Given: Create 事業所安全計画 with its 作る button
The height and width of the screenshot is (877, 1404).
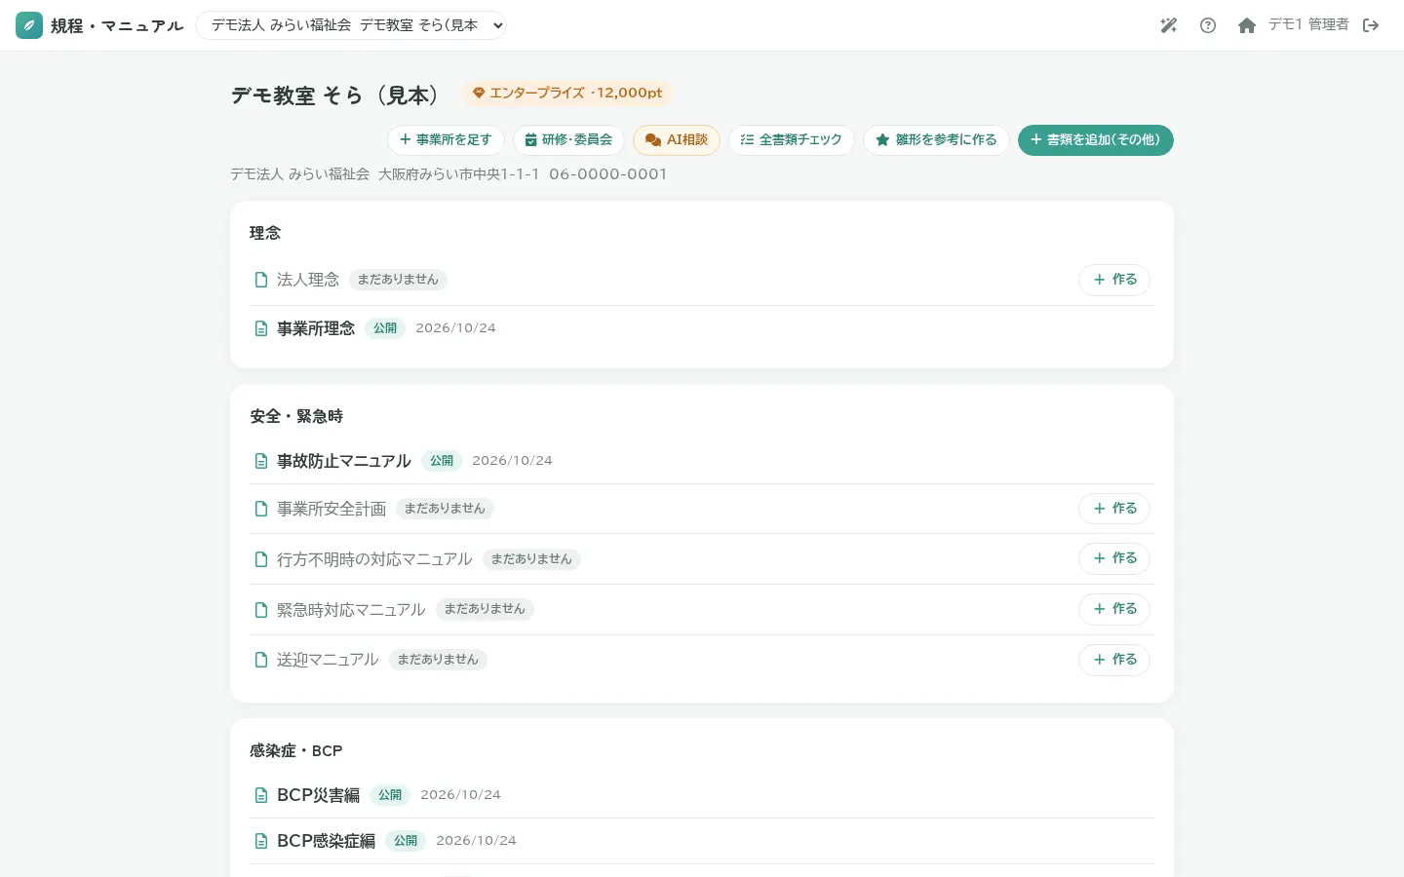Looking at the screenshot, I should (1114, 509).
